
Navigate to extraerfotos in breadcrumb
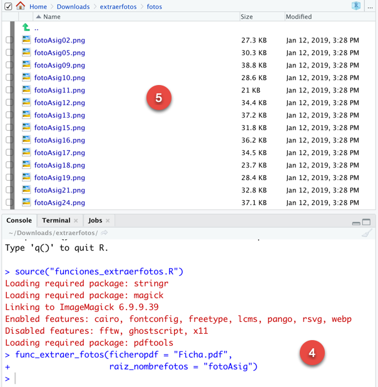118,7
